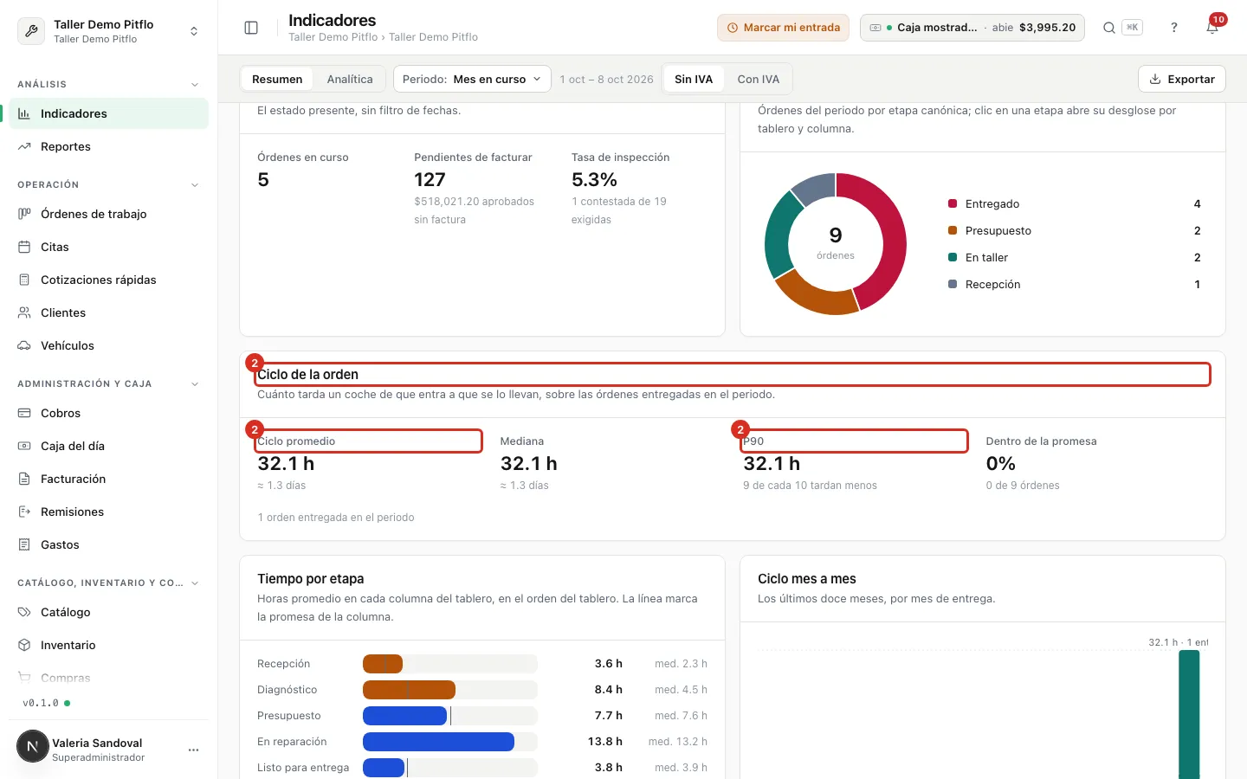The height and width of the screenshot is (779, 1247).
Task: Switch to Con IVA option
Action: click(x=759, y=79)
